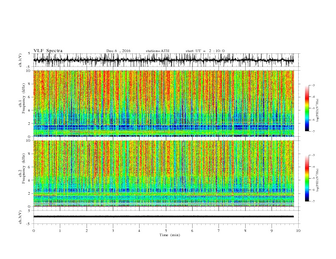This screenshot has height=259, width=336.
Task: Click time axis tick label "7"
Action: 219,231
